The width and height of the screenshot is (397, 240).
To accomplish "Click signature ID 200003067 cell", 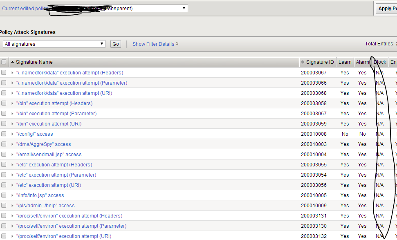I will coord(314,73).
